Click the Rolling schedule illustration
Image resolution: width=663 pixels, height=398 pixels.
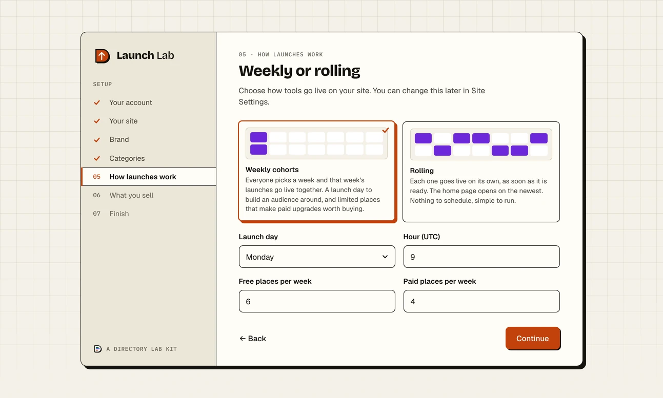(481, 144)
